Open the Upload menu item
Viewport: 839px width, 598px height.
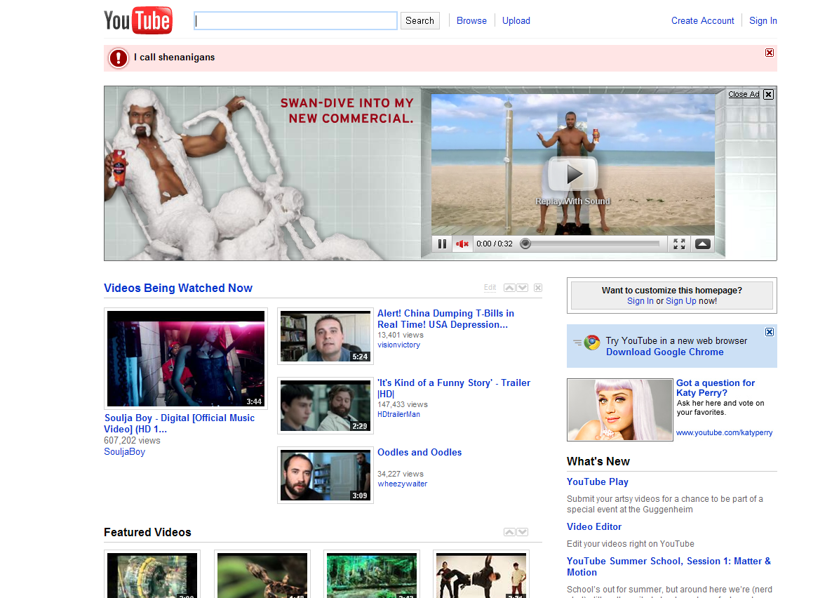(x=516, y=21)
